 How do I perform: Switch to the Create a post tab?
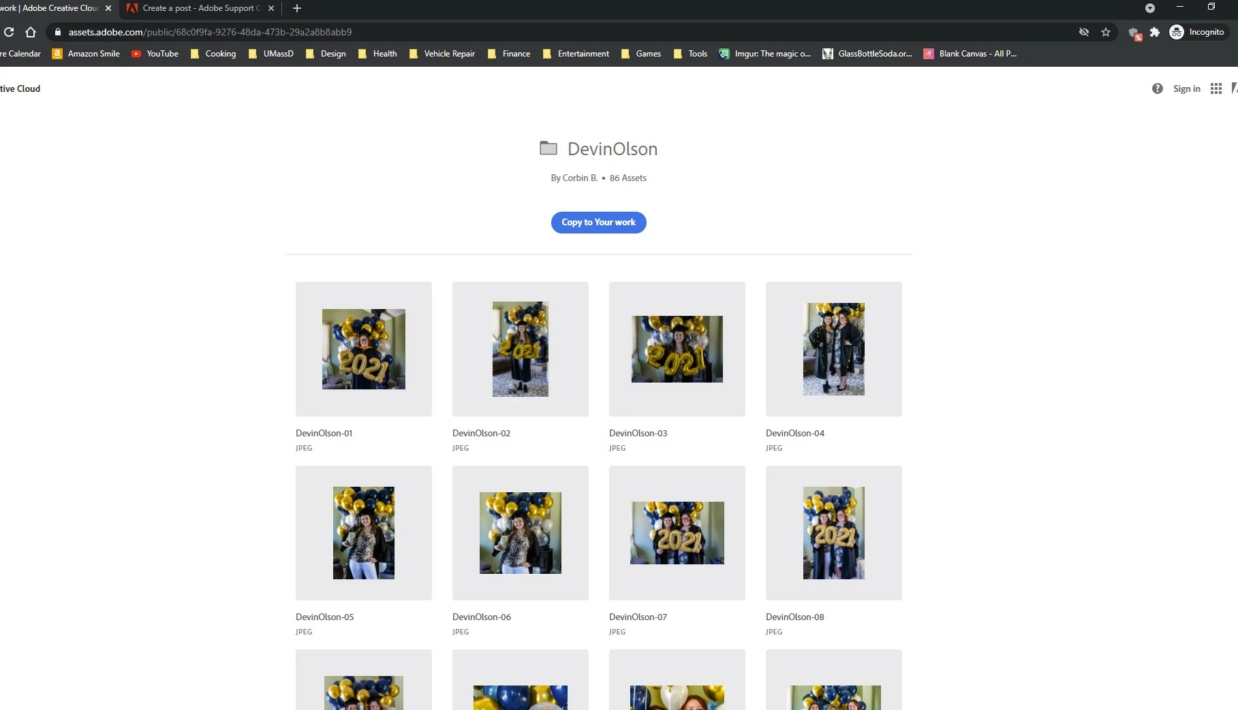[x=201, y=8]
